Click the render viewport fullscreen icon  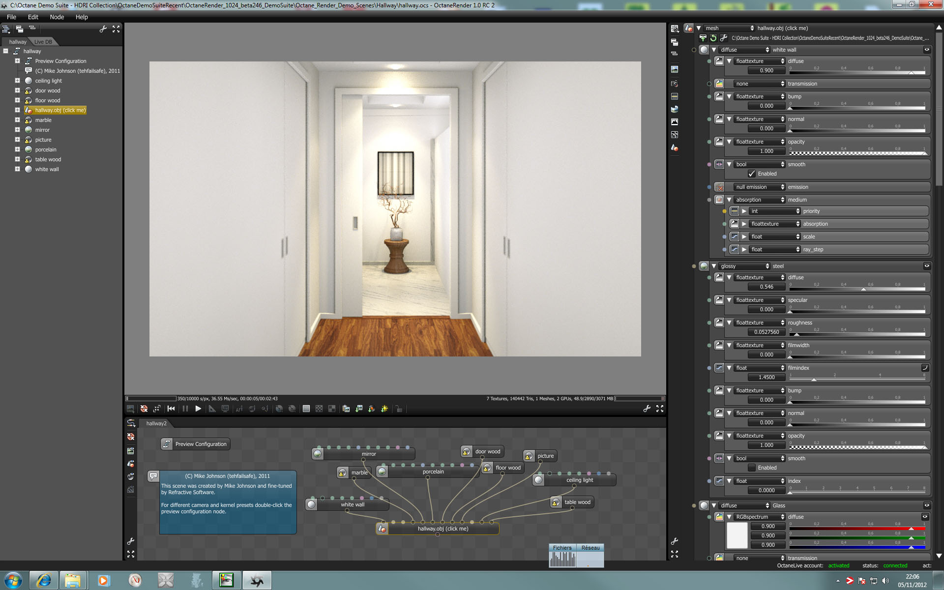pyautogui.click(x=660, y=409)
